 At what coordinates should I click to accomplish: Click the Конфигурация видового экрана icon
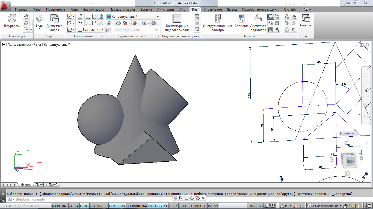click(x=177, y=19)
